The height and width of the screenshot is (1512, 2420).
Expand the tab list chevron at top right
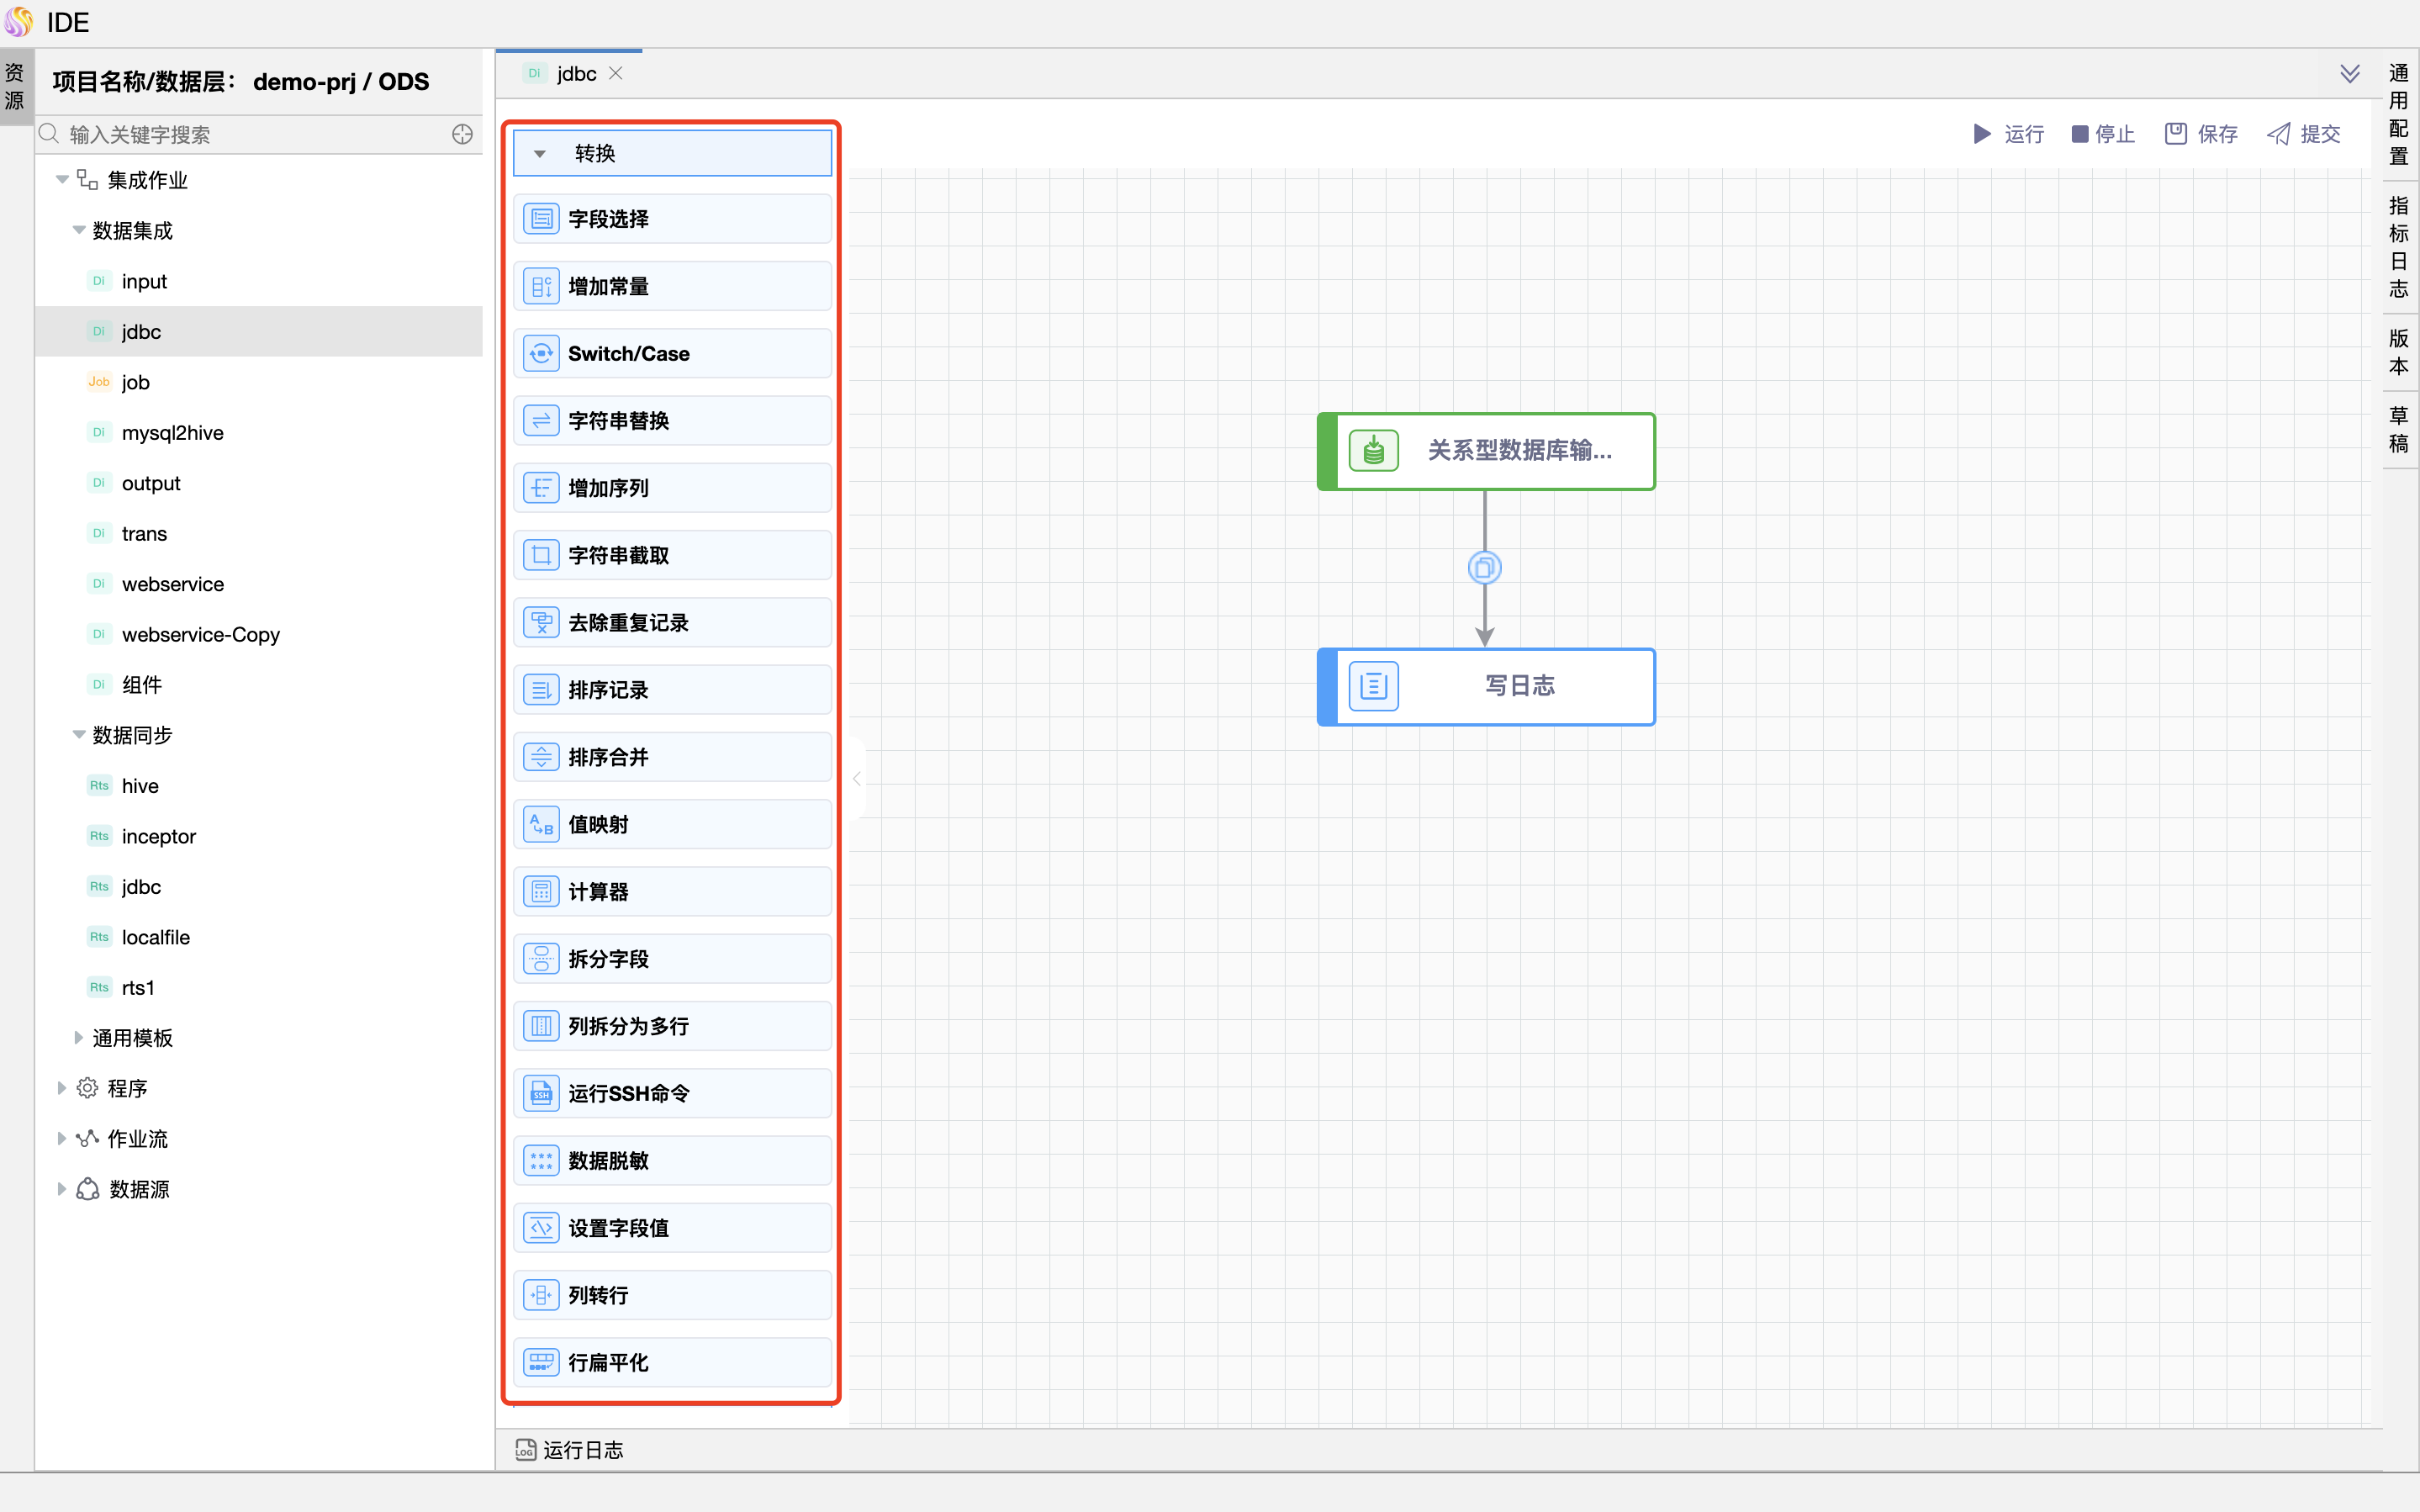[x=2349, y=74]
